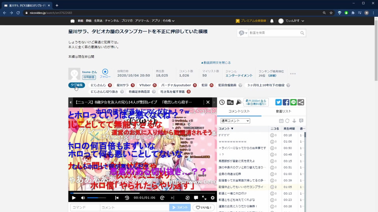Open the ブロマガ menu item
The height and width of the screenshot is (212, 378).
point(127,21)
